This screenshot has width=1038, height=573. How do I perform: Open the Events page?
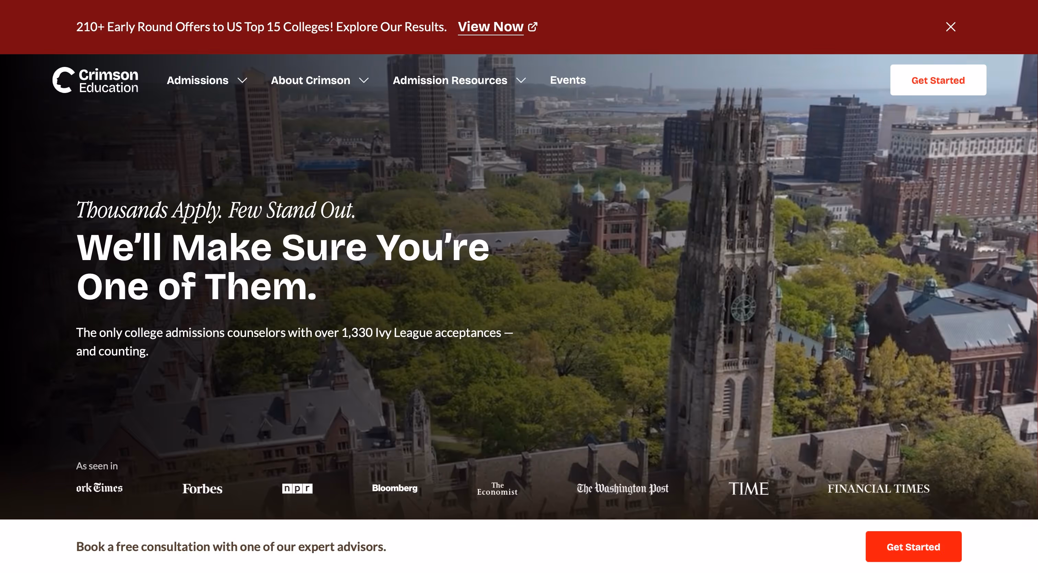point(568,80)
